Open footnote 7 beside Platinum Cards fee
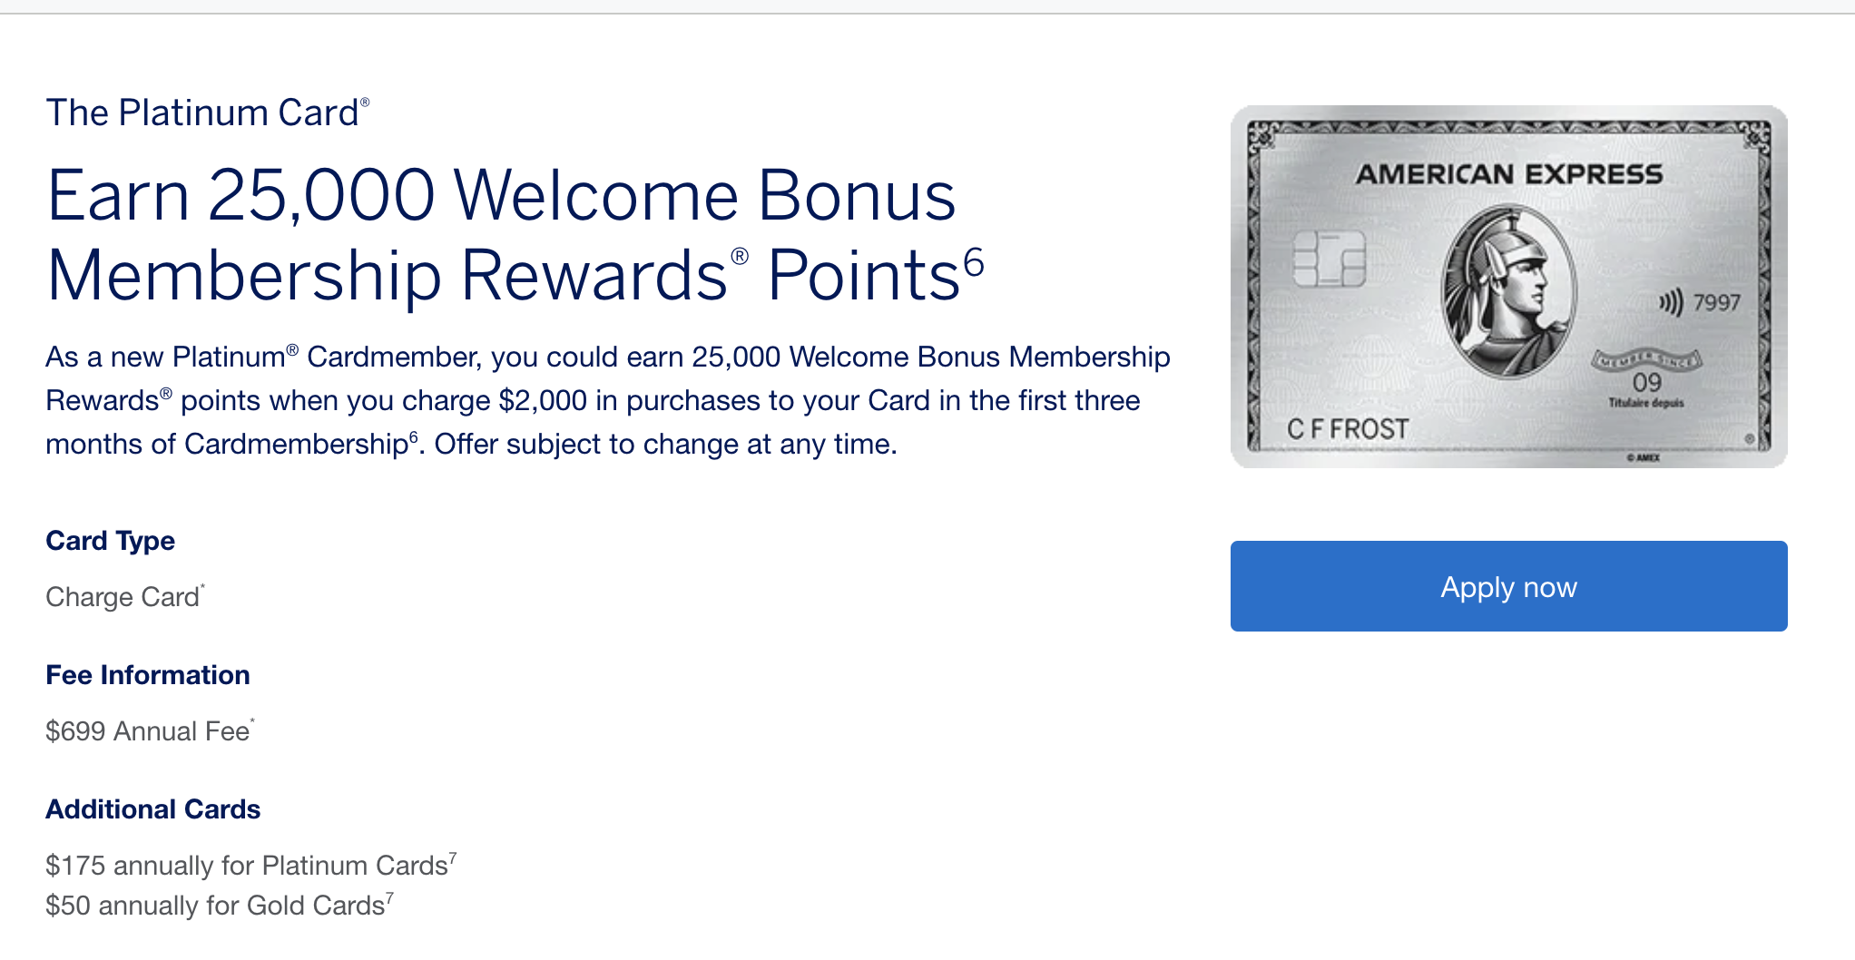This screenshot has width=1855, height=960. coord(453,857)
